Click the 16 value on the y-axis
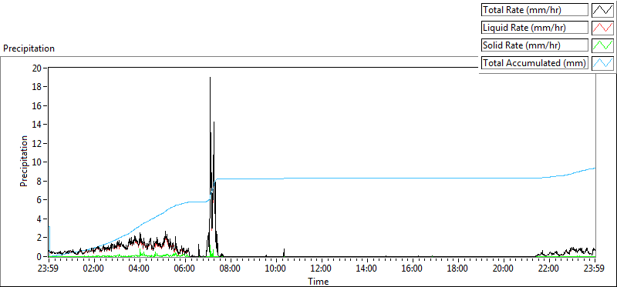 click(37, 105)
